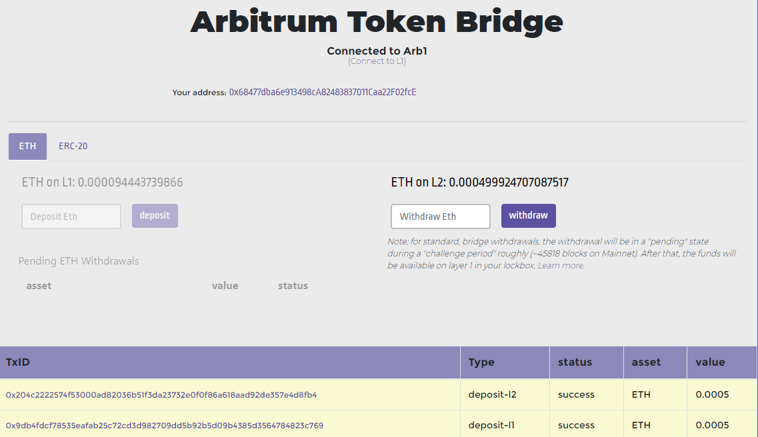The image size is (758, 437).
Task: Click the Deposit Eth input field
Action: 71,216
